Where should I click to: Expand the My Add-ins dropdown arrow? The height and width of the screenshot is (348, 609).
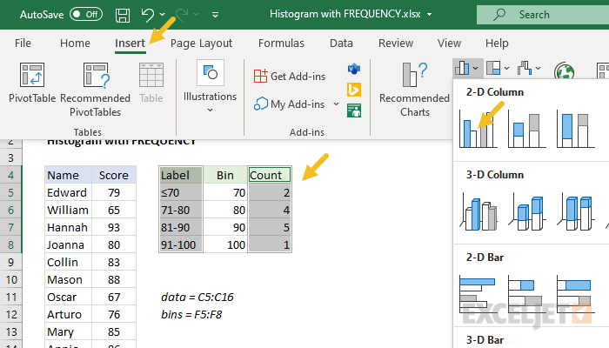(337, 104)
